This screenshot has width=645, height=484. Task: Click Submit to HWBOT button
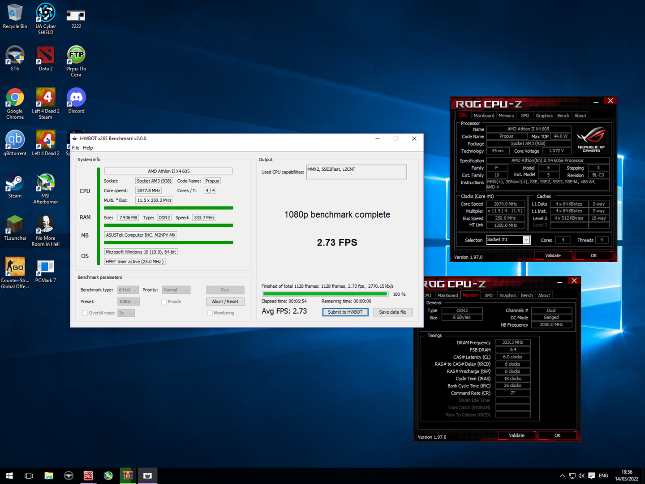[x=345, y=312]
